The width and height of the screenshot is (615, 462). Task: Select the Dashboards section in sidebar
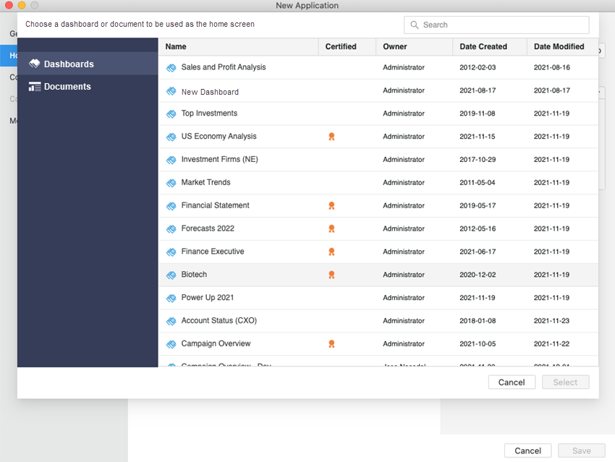click(68, 64)
